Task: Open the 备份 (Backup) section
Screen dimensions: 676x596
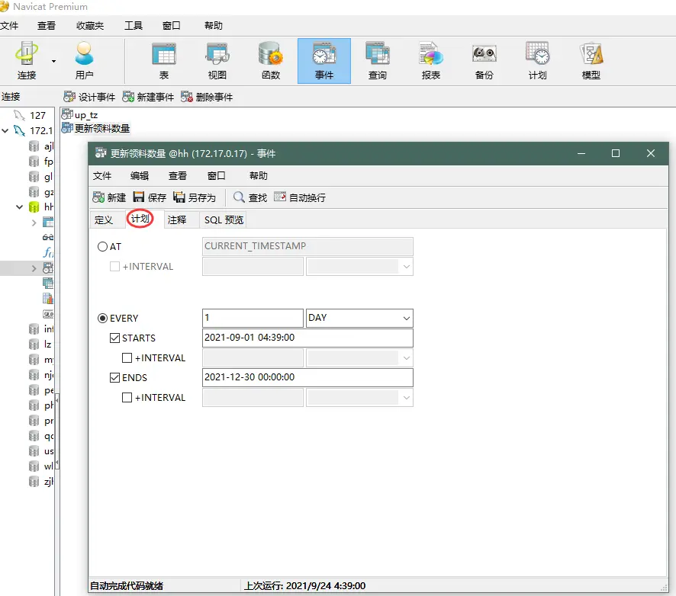Action: [484, 61]
